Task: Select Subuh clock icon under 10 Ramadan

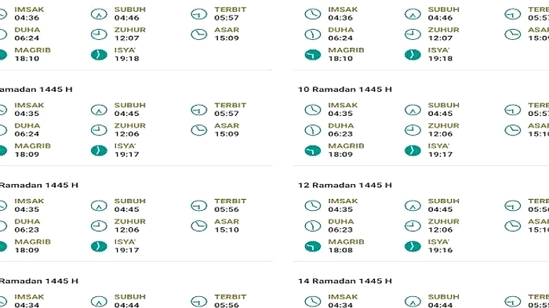Action: pyautogui.click(x=413, y=110)
